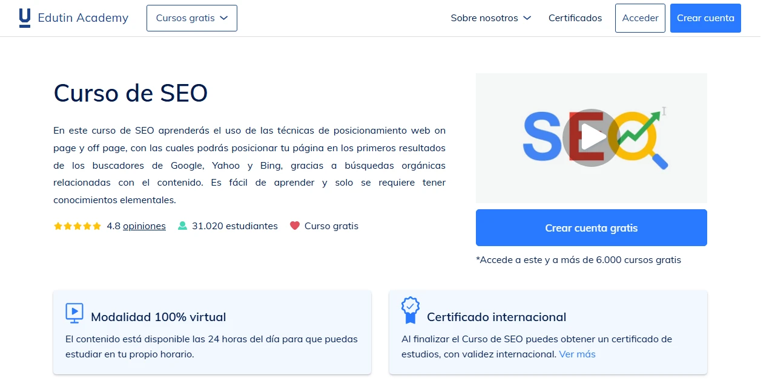Click the red heart Curso gratis icon
The image size is (775, 387).
coord(295,226)
